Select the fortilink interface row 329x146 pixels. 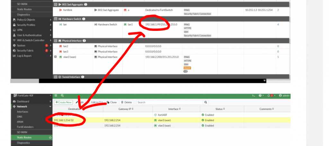pyautogui.click(x=171, y=12)
